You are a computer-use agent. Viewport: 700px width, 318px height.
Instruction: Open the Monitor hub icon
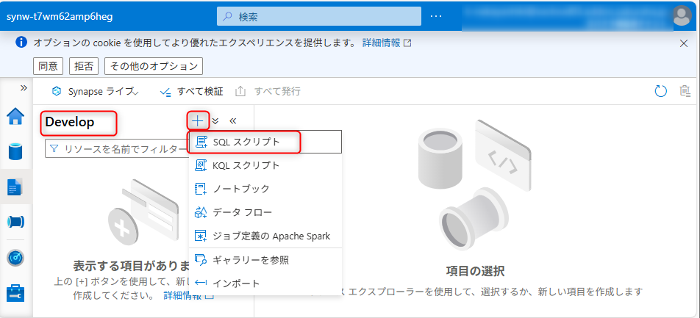15,257
